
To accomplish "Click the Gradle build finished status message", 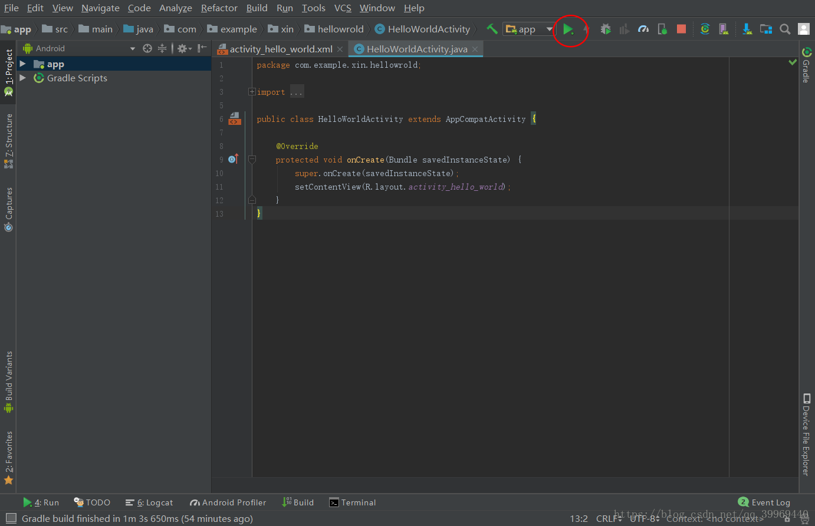I will coord(137,518).
